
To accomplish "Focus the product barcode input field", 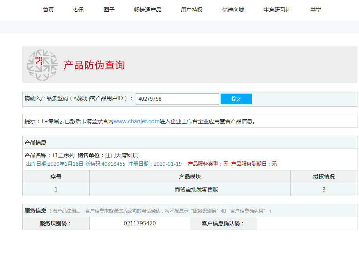I will (x=177, y=99).
